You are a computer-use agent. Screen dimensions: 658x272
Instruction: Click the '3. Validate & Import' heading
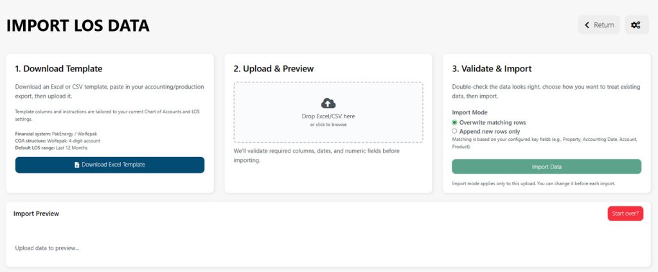tap(492, 68)
